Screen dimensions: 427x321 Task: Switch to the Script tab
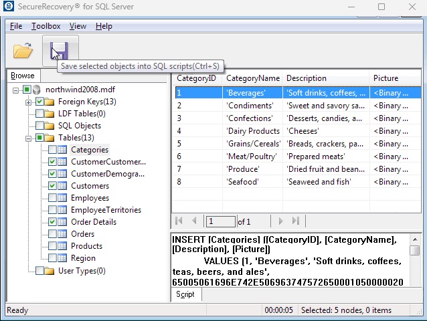tap(185, 294)
